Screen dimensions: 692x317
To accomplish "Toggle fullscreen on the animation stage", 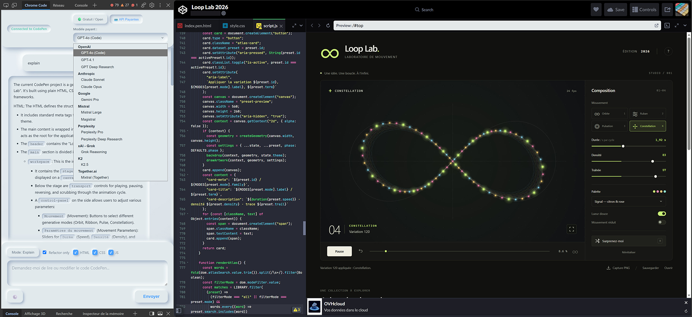I will tap(572, 229).
